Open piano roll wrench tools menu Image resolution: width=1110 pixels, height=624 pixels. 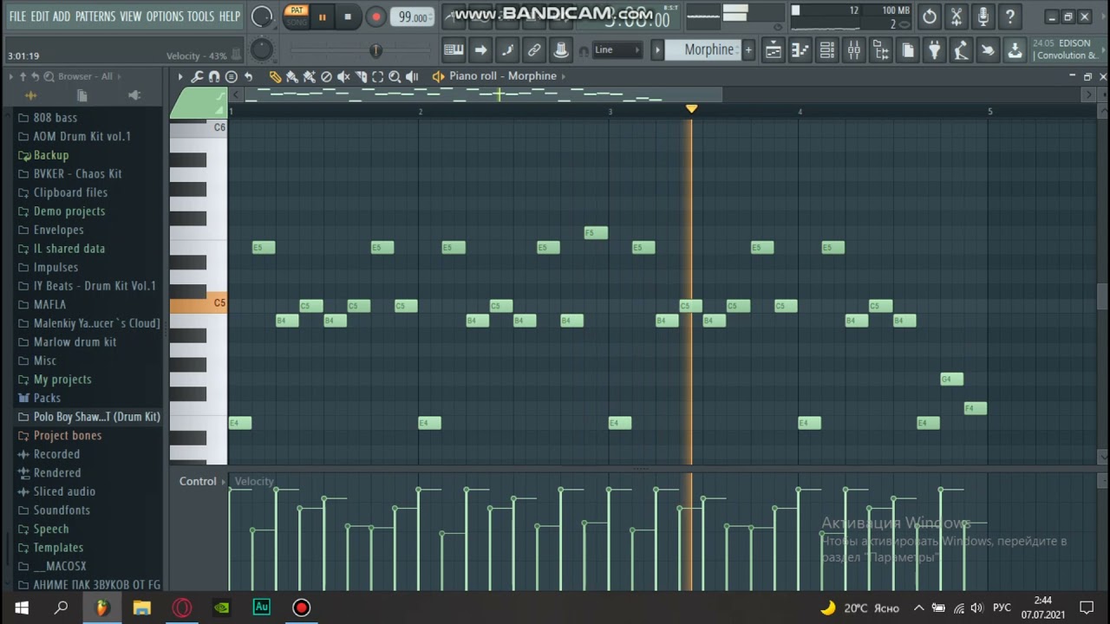coord(197,76)
